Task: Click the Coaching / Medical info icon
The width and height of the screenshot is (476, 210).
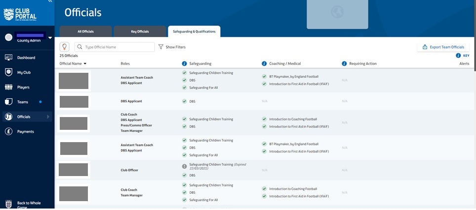Action: pyautogui.click(x=264, y=64)
